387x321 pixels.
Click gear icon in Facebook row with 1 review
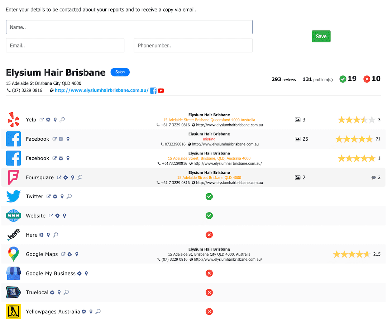[x=61, y=158]
